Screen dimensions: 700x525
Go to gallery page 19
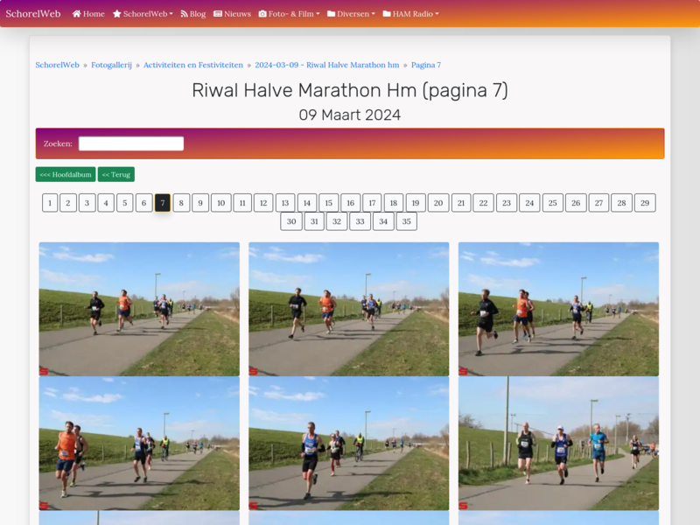tap(416, 203)
